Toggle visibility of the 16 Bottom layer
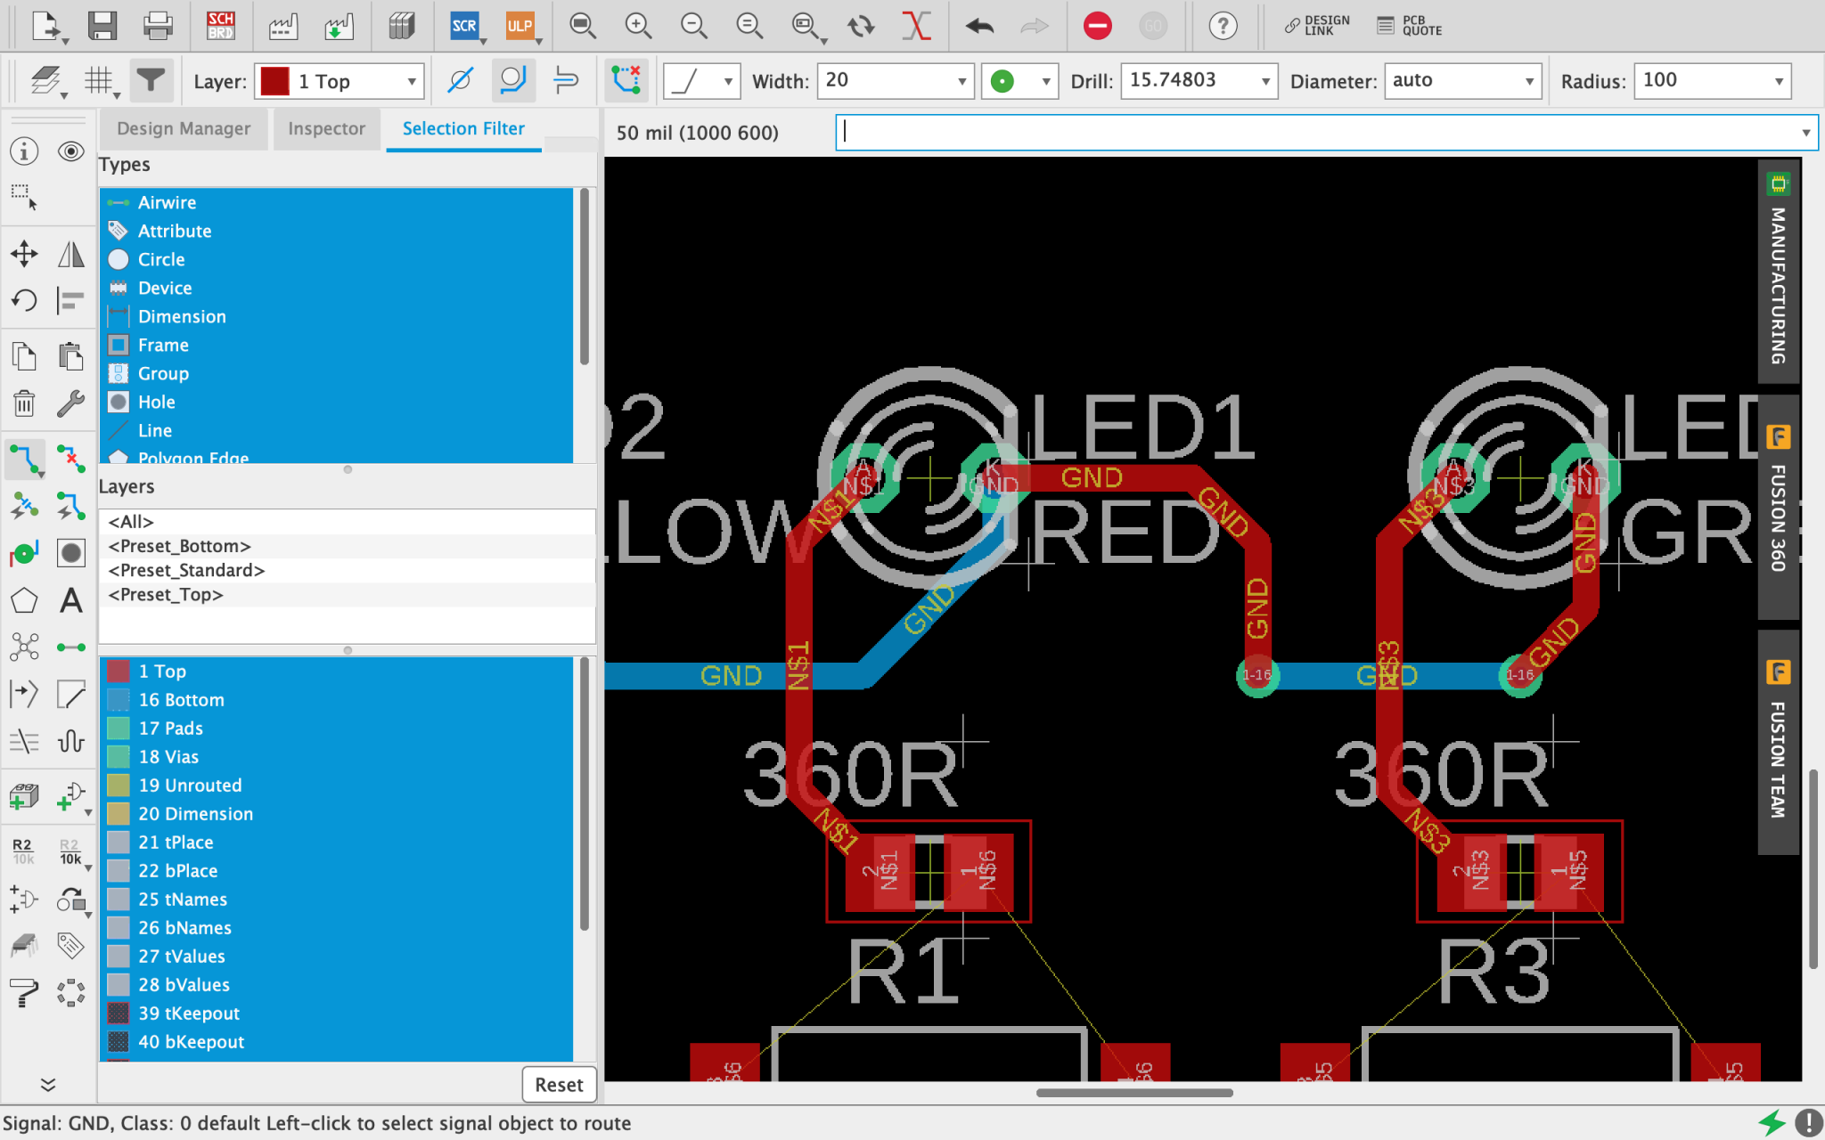The width and height of the screenshot is (1825, 1140). tap(181, 699)
